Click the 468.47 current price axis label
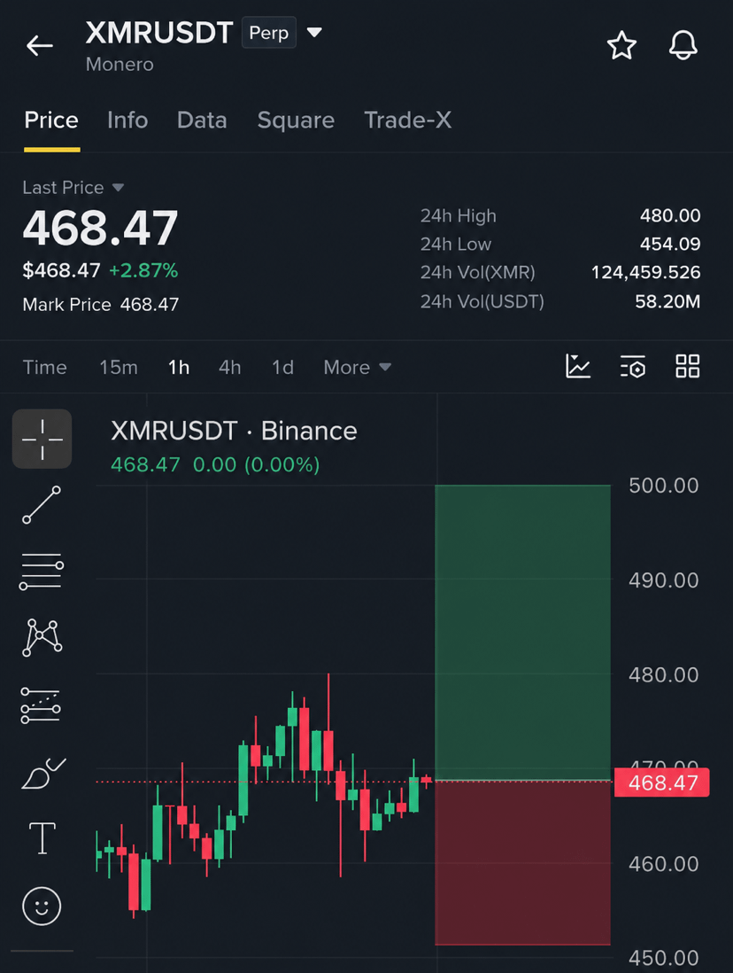 click(661, 782)
